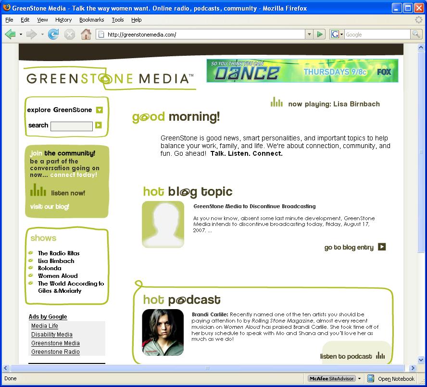Click the visit our blog! link
This screenshot has width=427, height=387.
50,207
